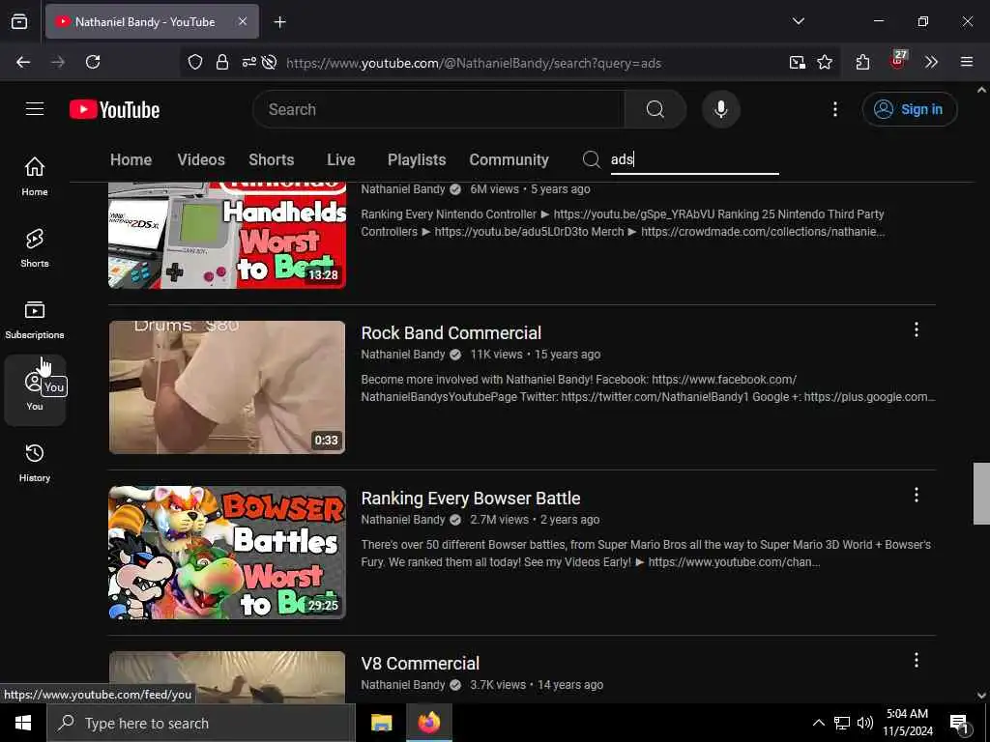
Task: Open File Explorer from taskbar
Action: (381, 723)
